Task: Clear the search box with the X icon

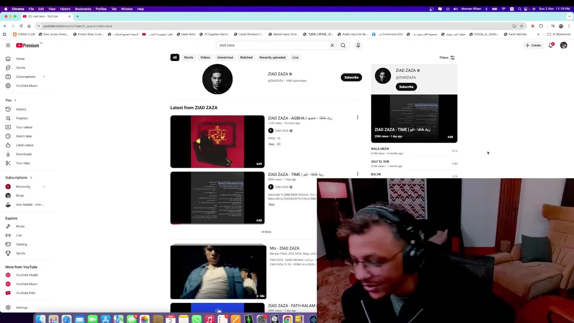Action: [332, 45]
